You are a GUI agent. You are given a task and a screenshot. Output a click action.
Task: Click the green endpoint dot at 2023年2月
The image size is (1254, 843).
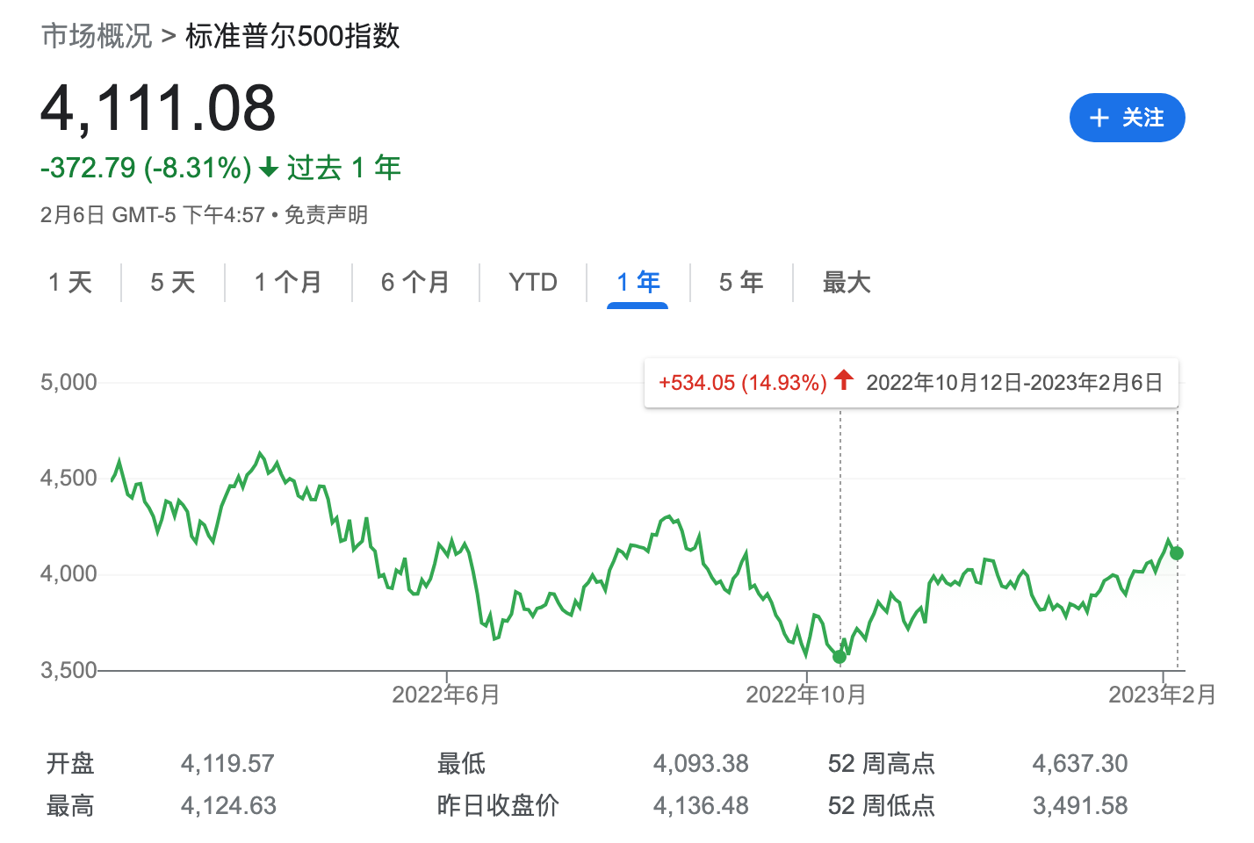[1177, 553]
